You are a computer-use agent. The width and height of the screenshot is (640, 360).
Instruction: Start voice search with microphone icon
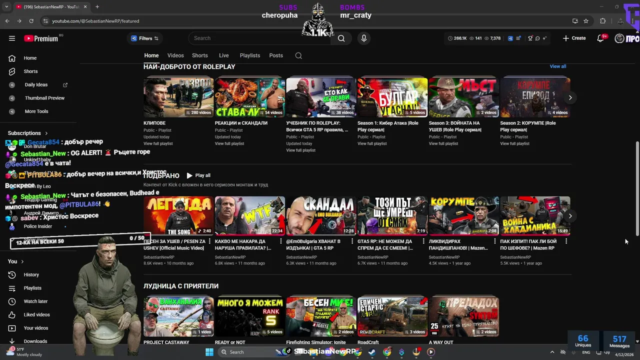click(x=363, y=38)
